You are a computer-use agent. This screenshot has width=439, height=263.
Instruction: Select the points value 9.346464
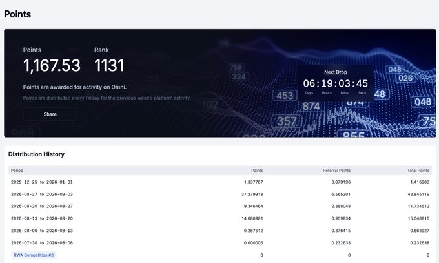[254, 206]
